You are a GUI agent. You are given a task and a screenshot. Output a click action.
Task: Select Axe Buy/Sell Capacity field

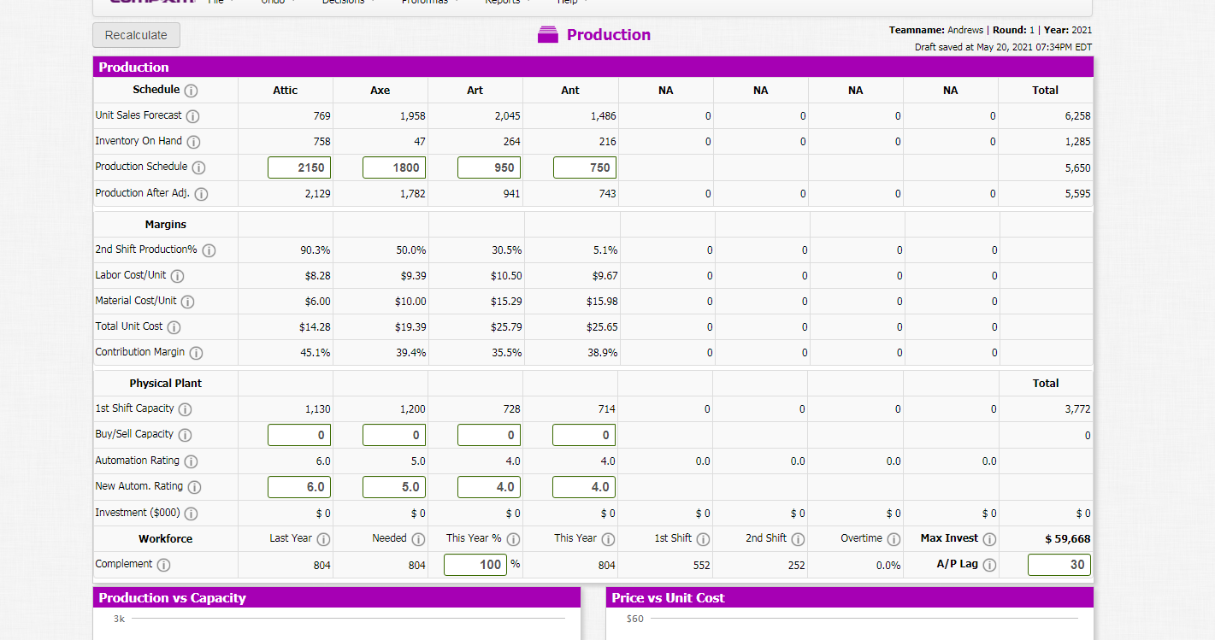(394, 435)
